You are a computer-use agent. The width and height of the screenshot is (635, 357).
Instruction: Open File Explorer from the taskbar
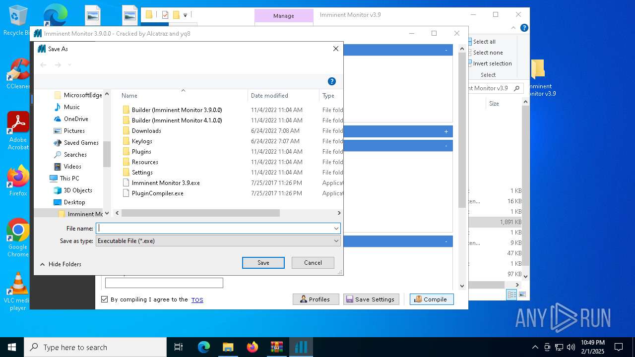[x=228, y=347]
